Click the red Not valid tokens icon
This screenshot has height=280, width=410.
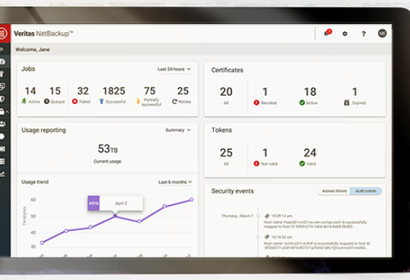[257, 163]
